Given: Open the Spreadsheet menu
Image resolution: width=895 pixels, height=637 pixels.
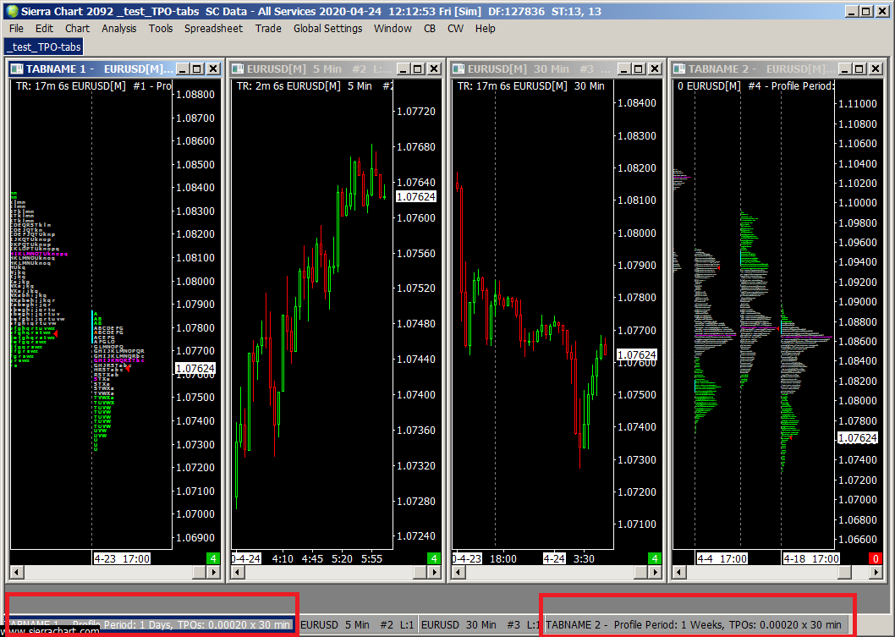Looking at the screenshot, I should click(x=213, y=29).
